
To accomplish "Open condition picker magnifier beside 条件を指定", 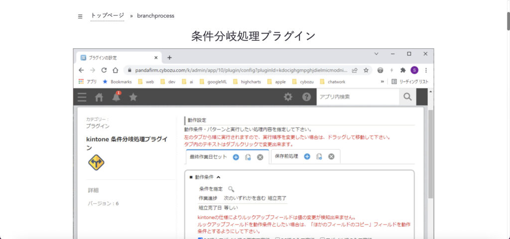I will [231, 189].
